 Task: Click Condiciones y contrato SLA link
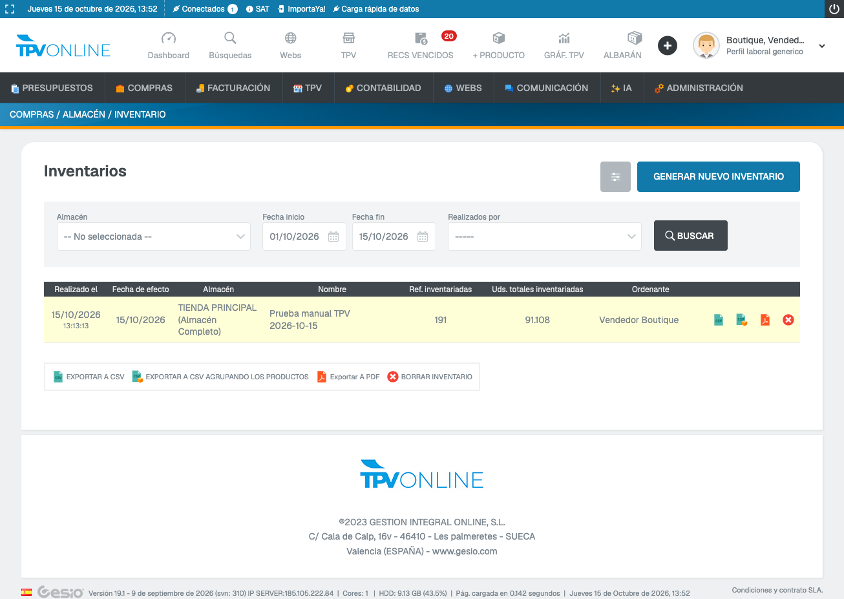(x=777, y=590)
